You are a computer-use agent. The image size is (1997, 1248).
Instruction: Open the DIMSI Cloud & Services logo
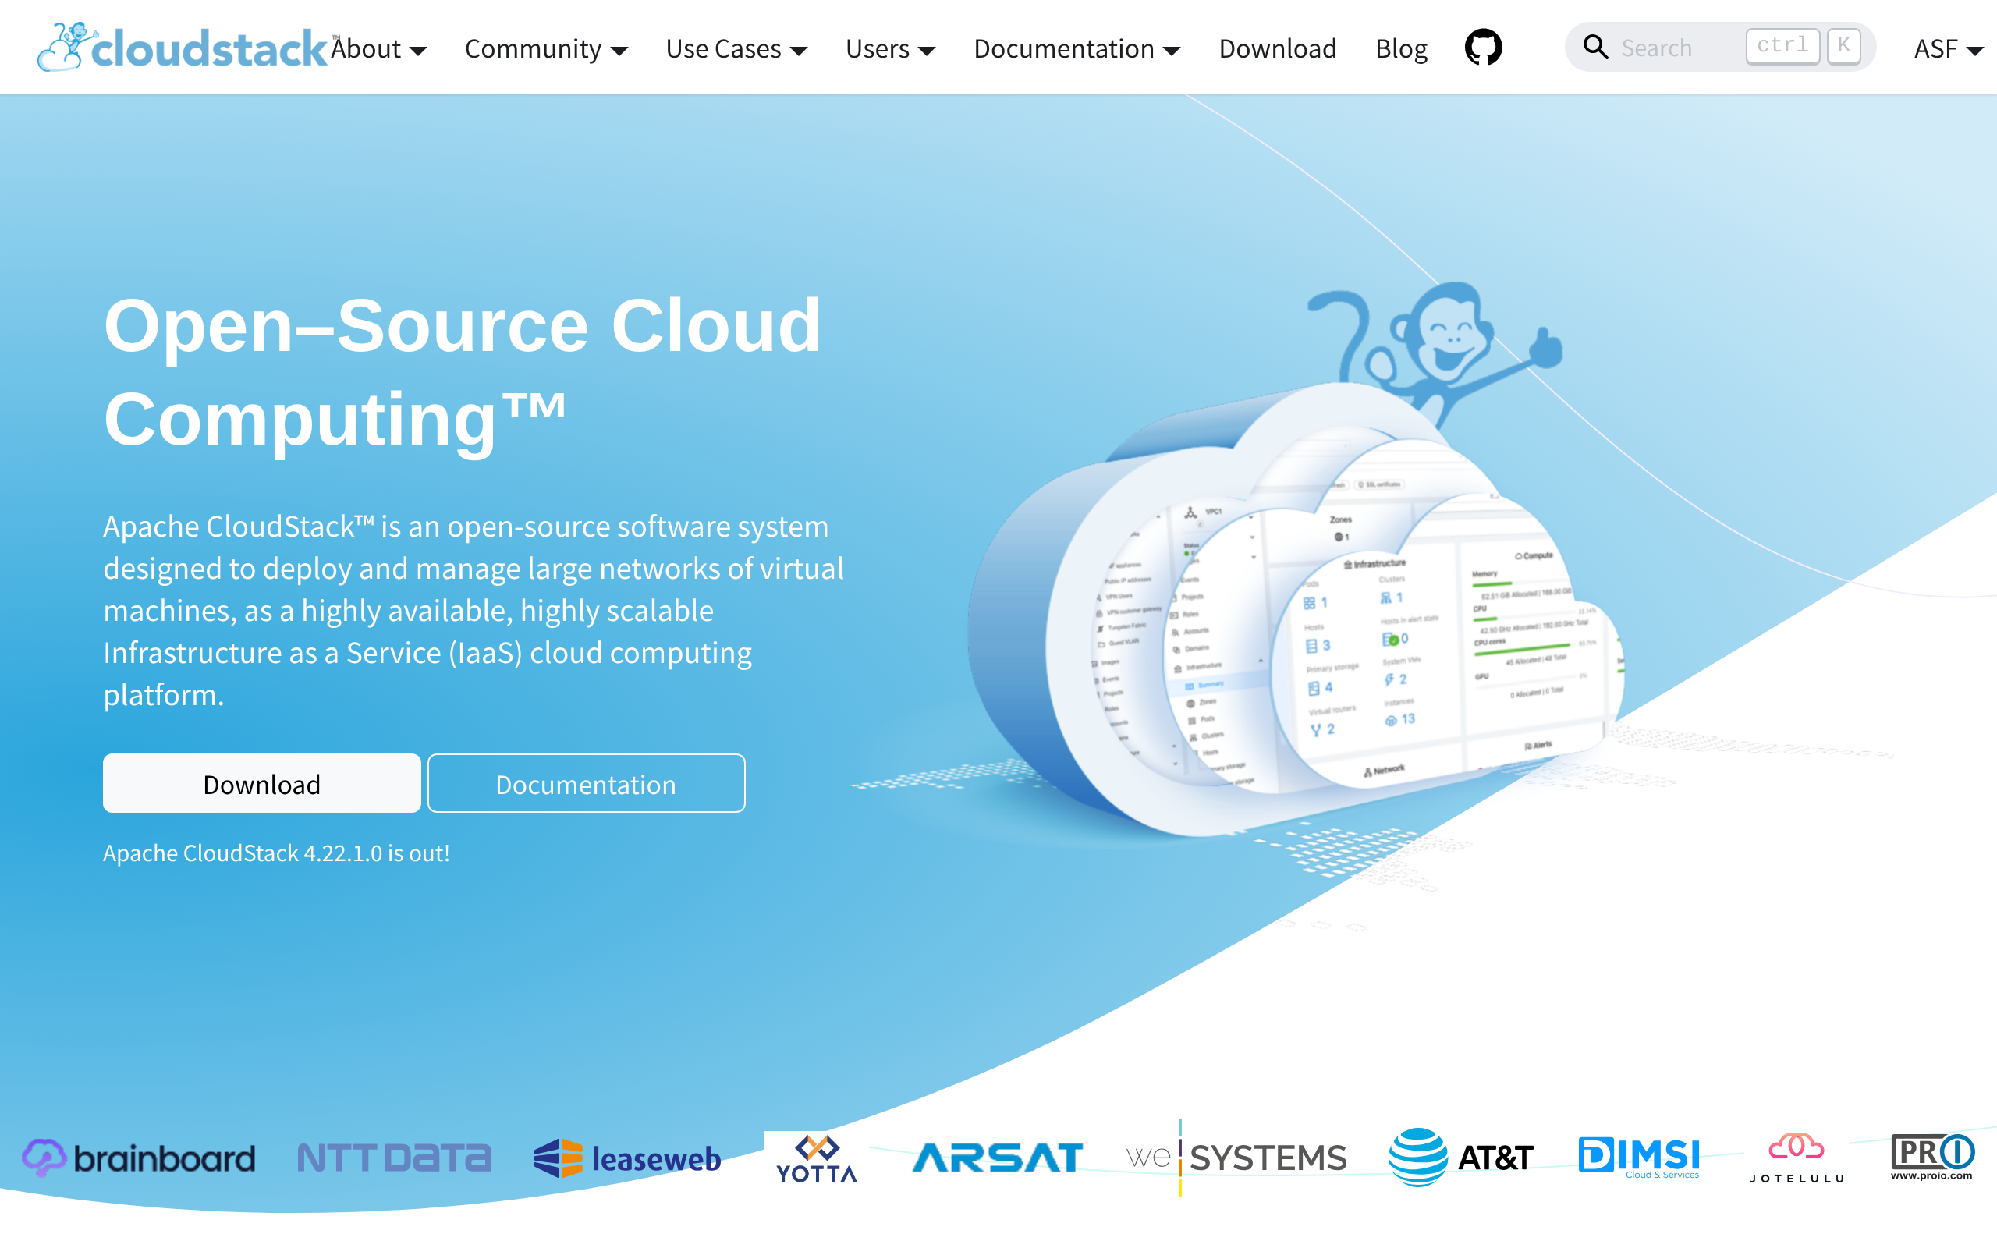(1639, 1158)
